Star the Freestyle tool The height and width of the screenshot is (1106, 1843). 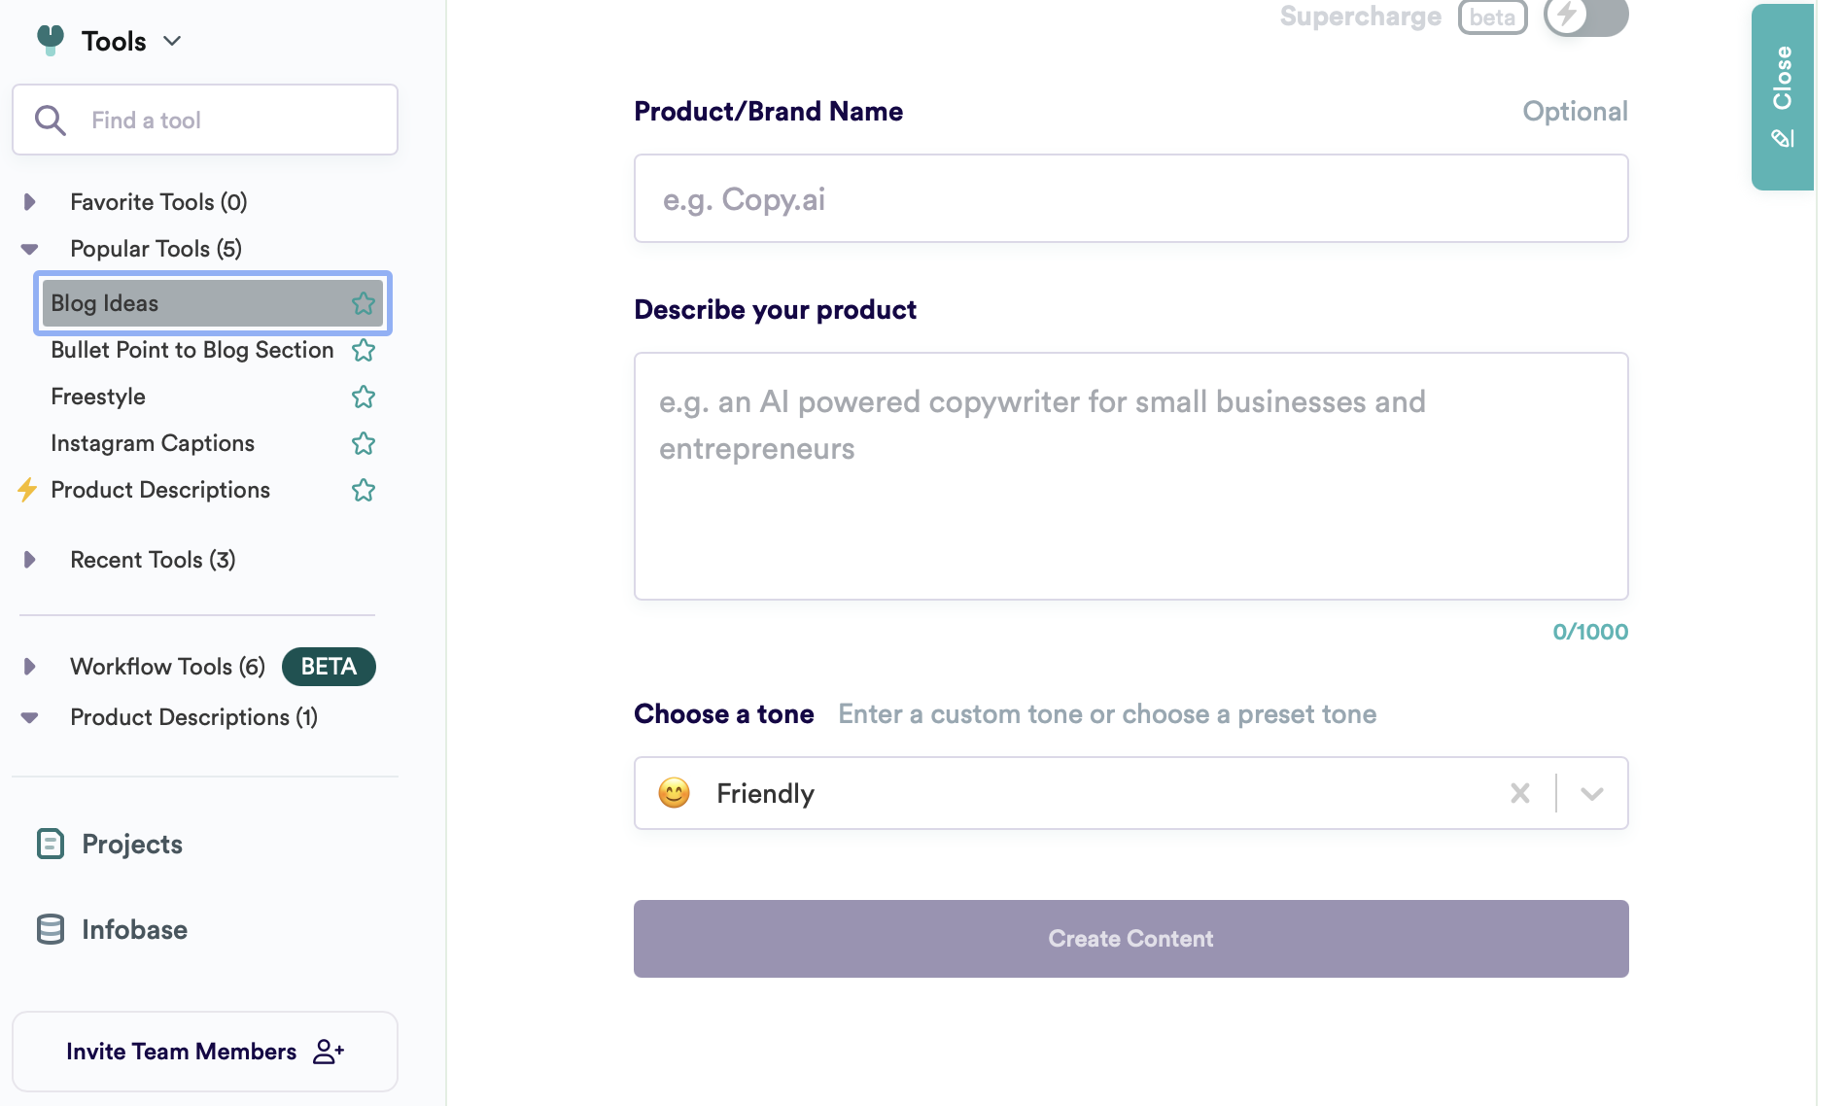pos(364,397)
